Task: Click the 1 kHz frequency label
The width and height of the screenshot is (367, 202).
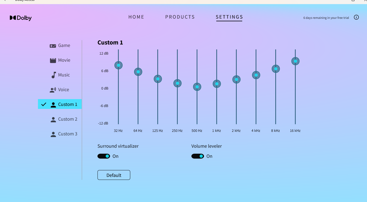Action: click(217, 131)
